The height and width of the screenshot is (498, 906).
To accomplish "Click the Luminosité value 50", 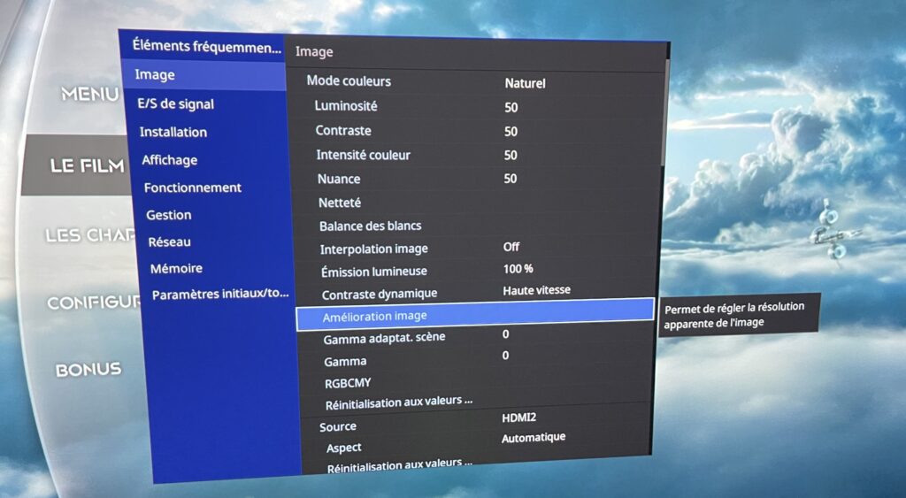I will point(511,107).
